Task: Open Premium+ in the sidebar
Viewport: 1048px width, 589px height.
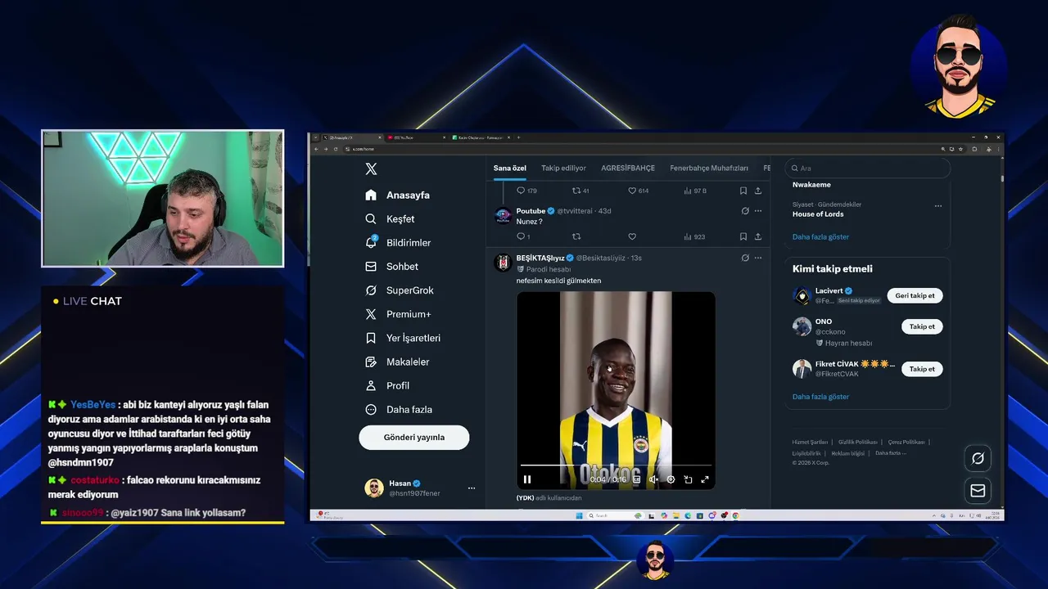Action: [398, 314]
